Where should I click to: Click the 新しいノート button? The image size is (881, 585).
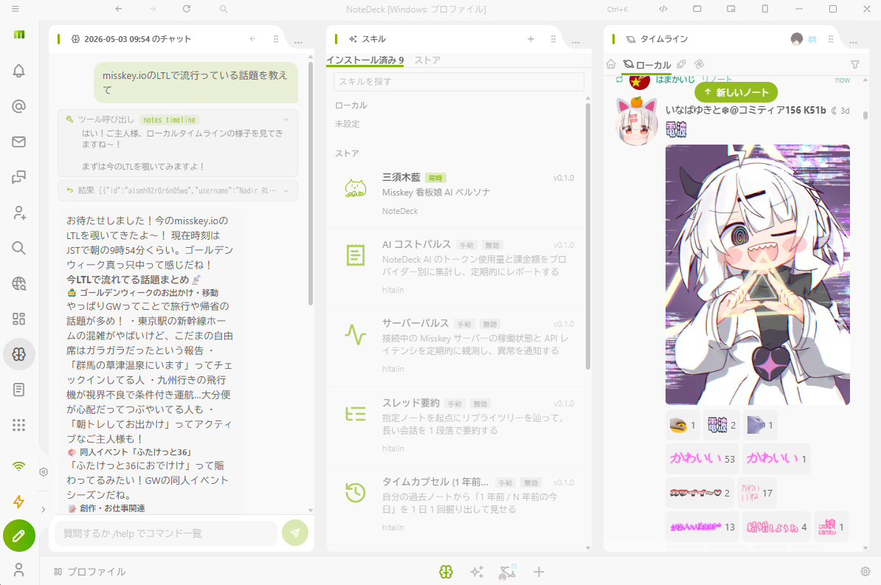(x=736, y=92)
